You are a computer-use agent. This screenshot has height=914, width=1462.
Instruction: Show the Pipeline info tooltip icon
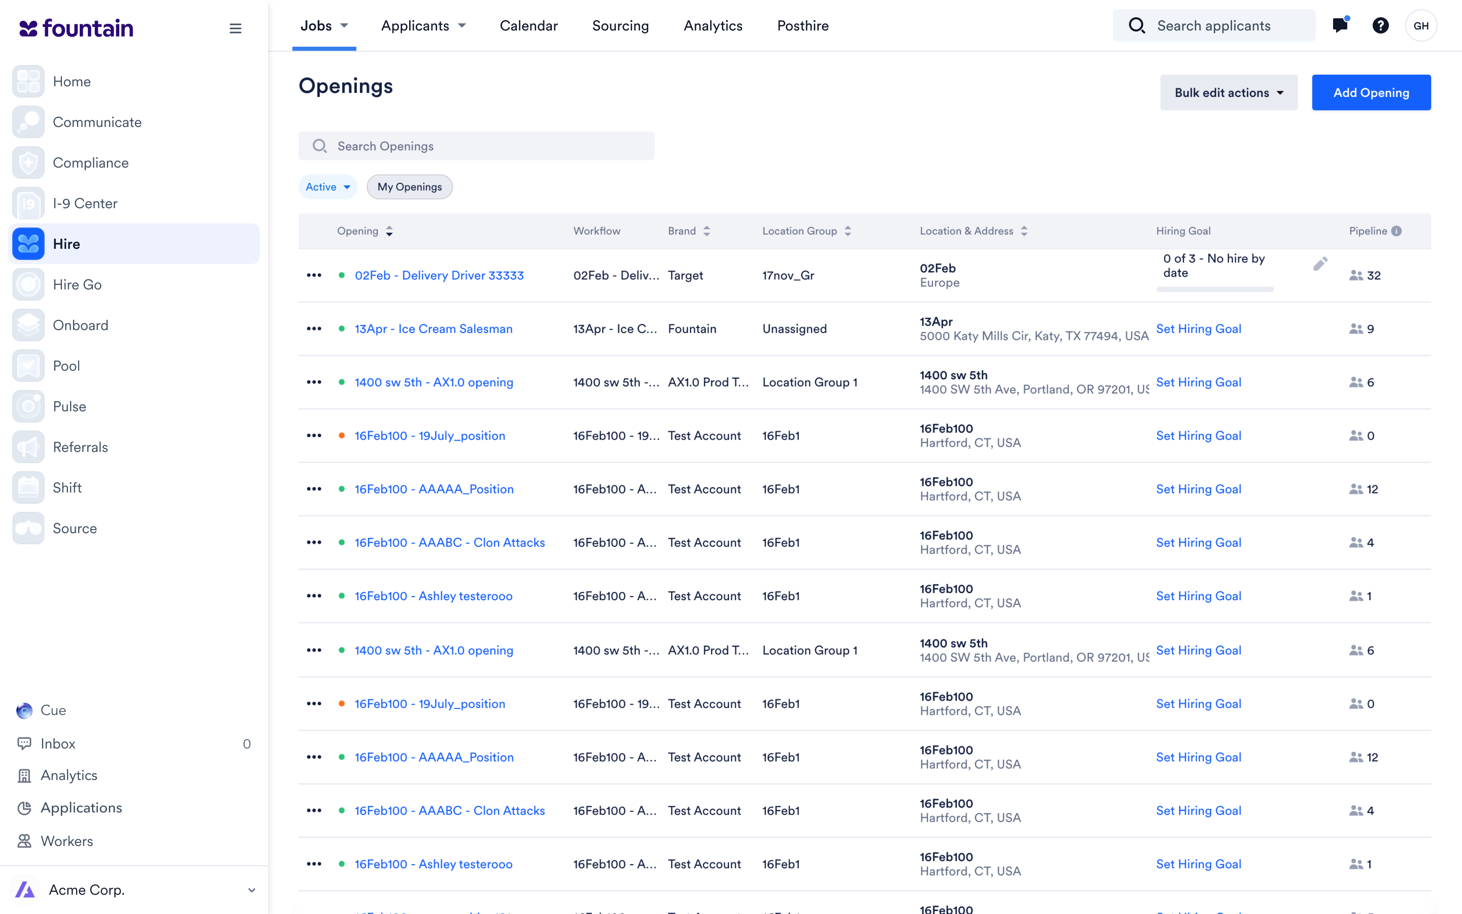point(1396,231)
